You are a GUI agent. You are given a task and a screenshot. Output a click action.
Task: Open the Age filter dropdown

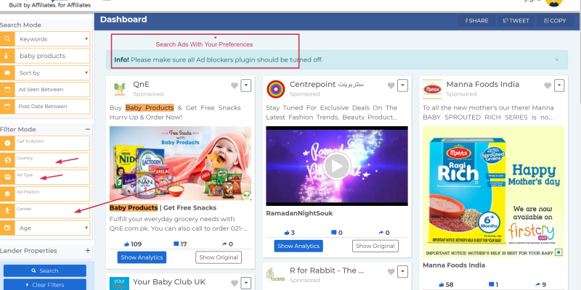pos(52,228)
